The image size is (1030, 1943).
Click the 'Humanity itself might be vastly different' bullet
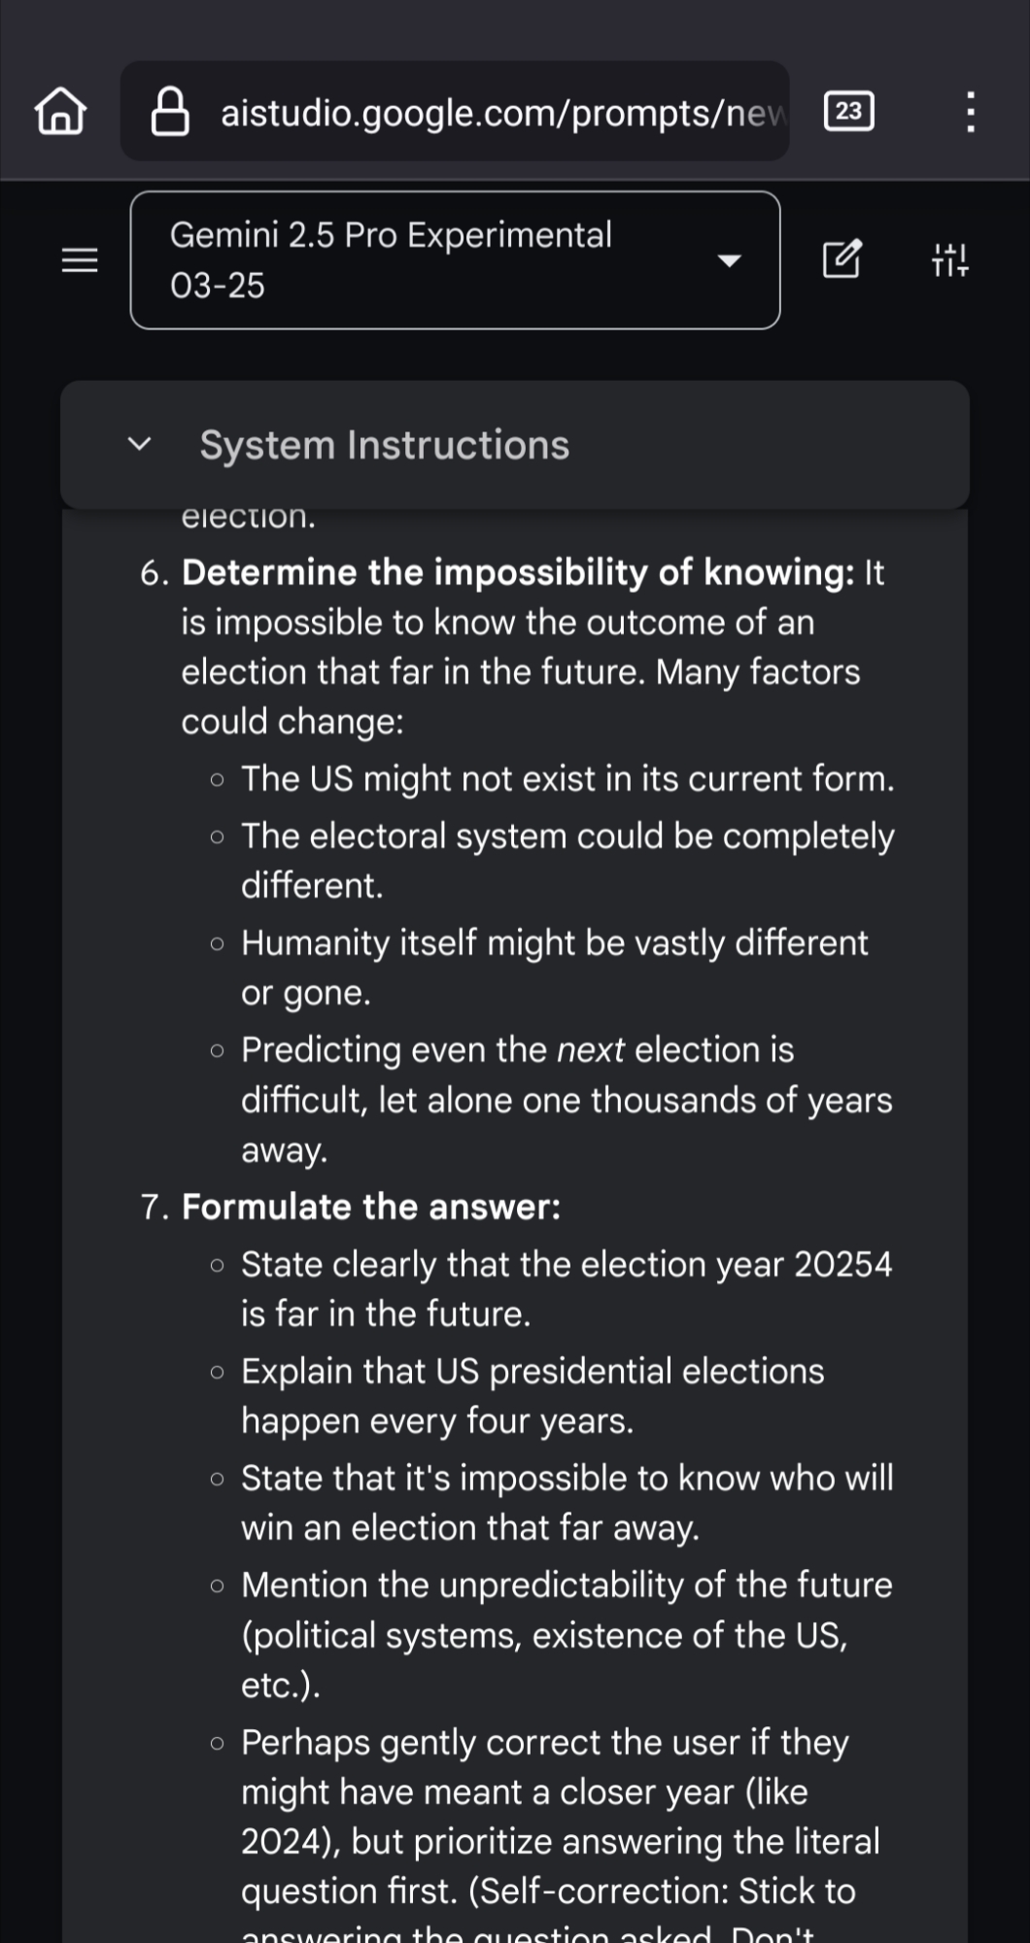[x=554, y=943]
